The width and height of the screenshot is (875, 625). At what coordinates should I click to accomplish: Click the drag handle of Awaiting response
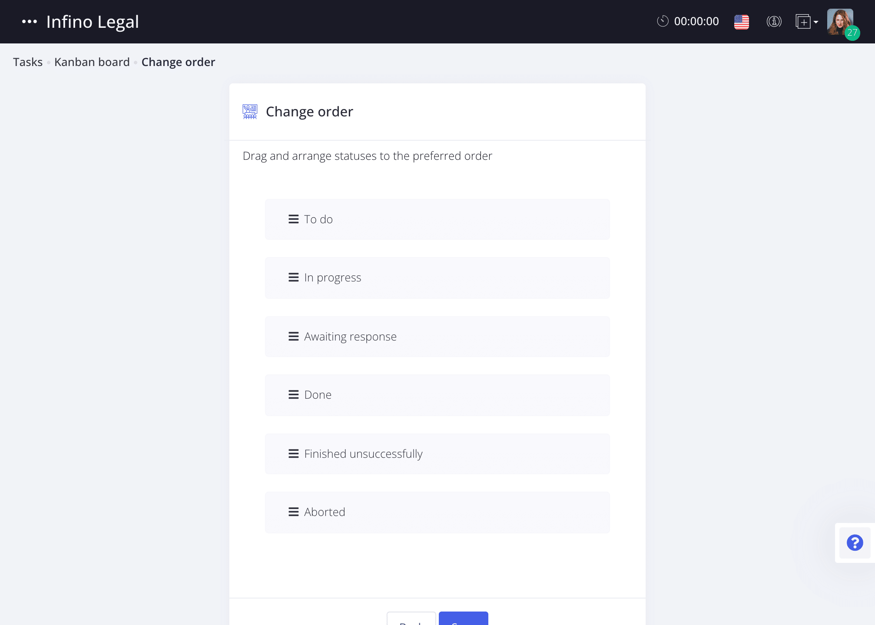click(x=293, y=336)
